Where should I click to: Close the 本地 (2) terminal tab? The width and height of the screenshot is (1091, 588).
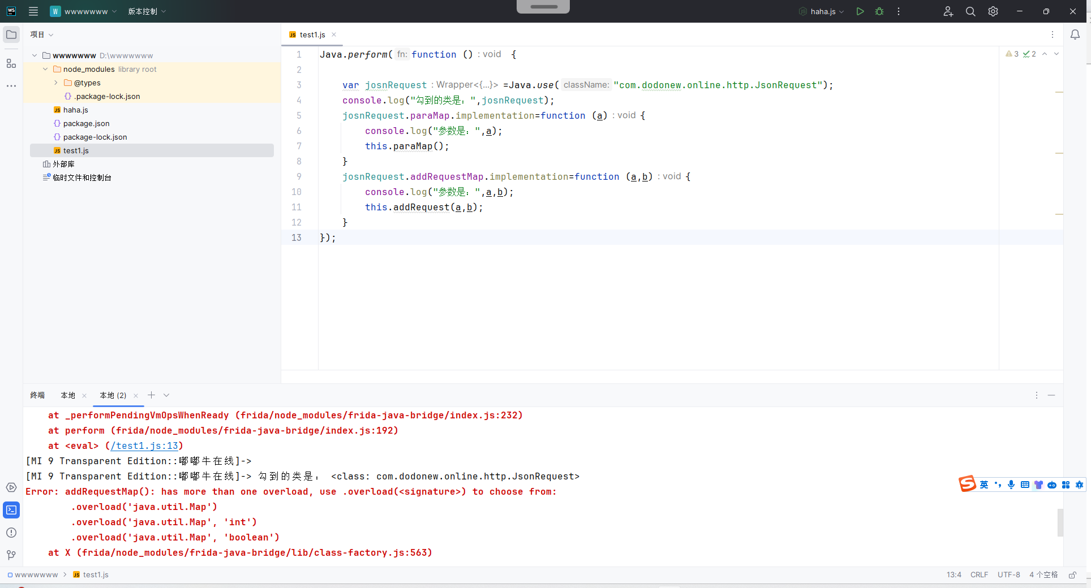click(x=136, y=396)
